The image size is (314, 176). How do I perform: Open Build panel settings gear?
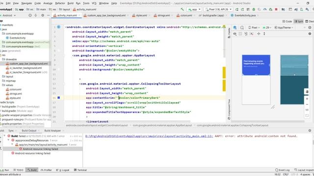point(310,131)
